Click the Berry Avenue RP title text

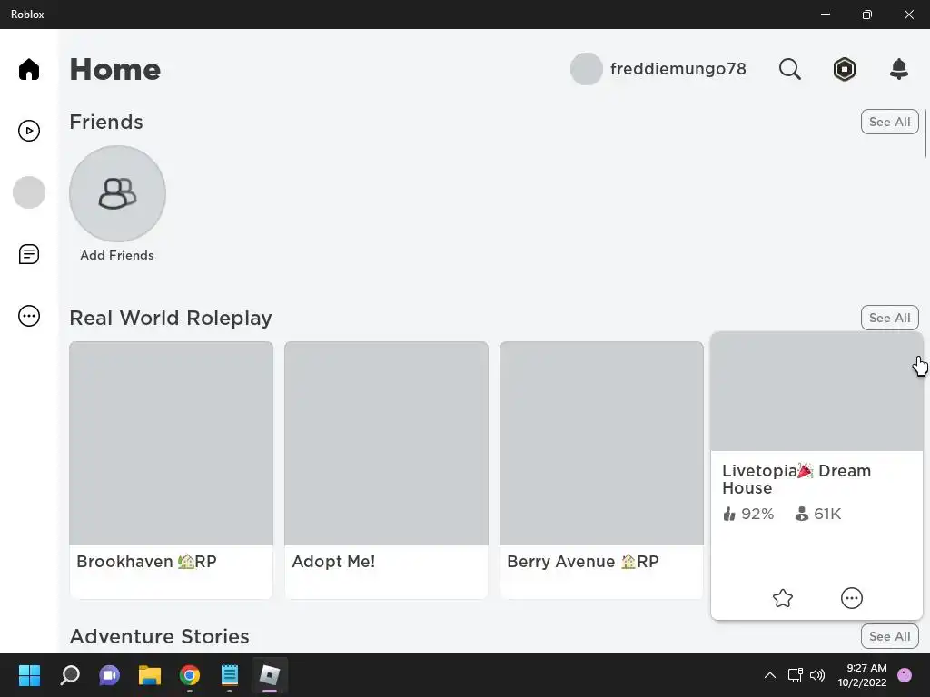(x=583, y=561)
